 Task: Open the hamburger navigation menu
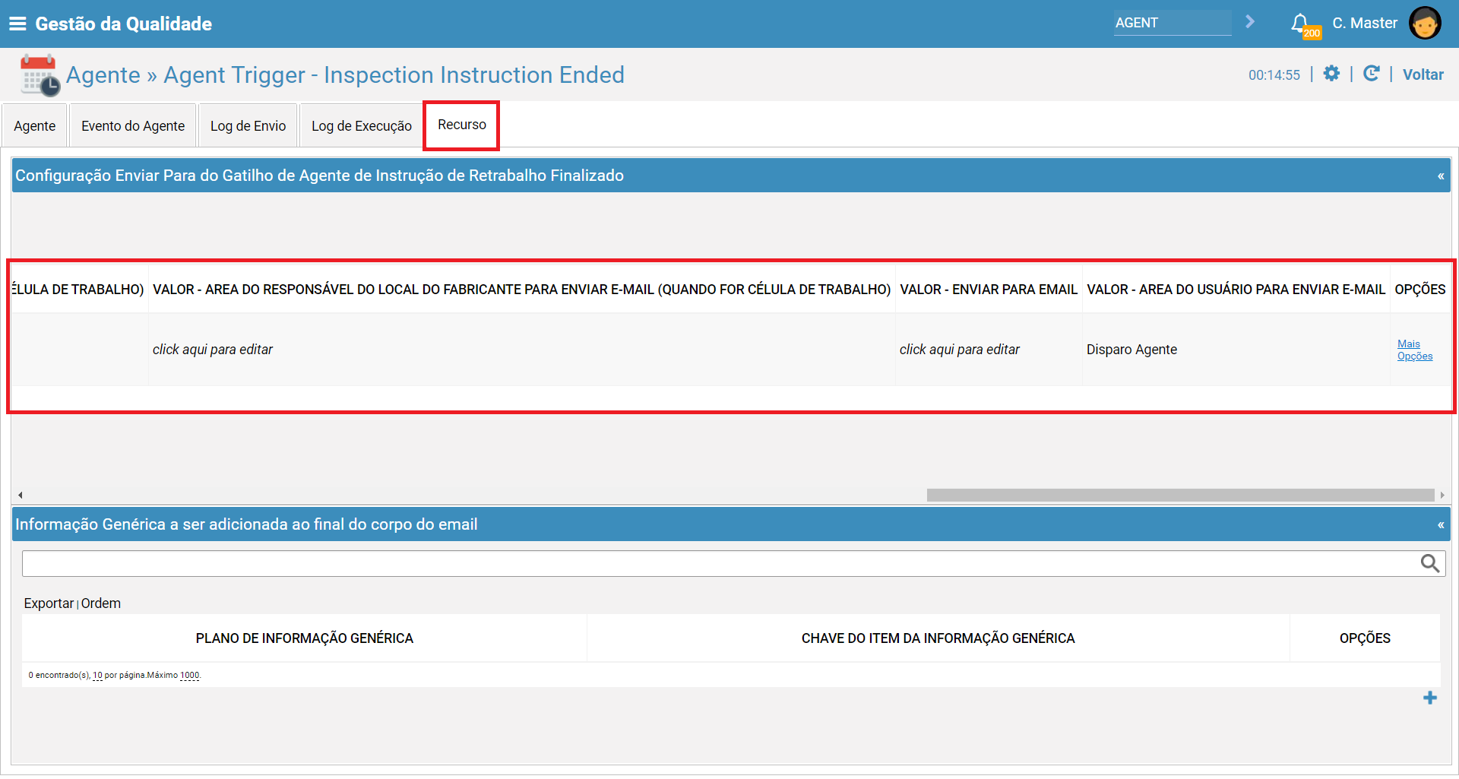pos(17,24)
